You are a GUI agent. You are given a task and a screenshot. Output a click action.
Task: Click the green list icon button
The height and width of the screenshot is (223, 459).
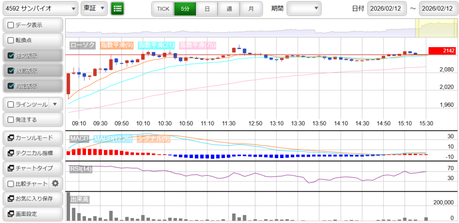click(117, 9)
